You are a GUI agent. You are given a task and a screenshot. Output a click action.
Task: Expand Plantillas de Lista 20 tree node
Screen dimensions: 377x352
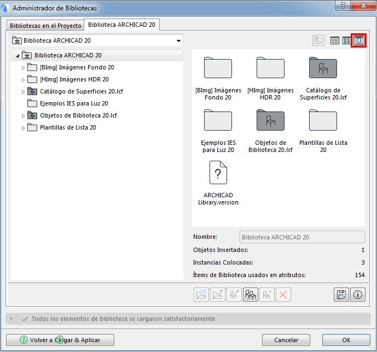pos(23,128)
